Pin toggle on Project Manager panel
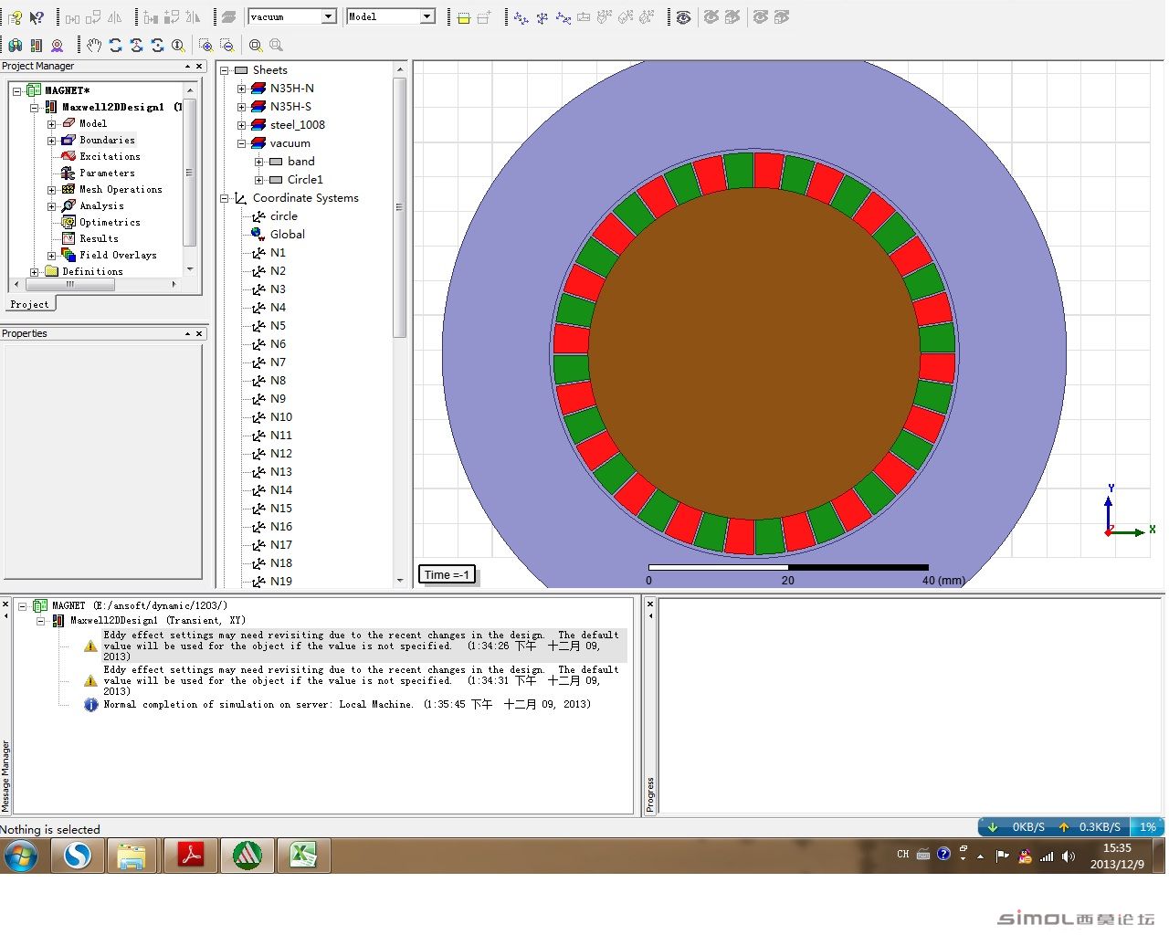This screenshot has width=1169, height=935. tap(187, 67)
